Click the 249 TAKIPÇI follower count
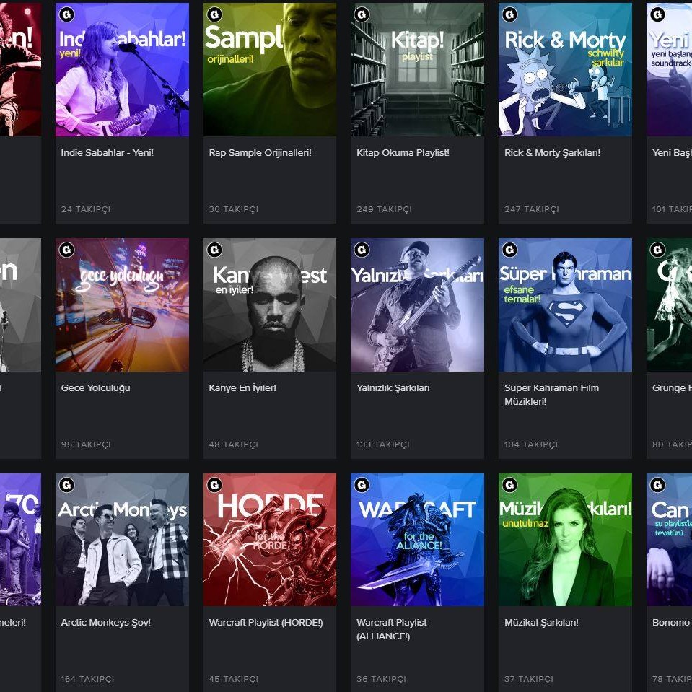This screenshot has height=692, width=692. [384, 209]
